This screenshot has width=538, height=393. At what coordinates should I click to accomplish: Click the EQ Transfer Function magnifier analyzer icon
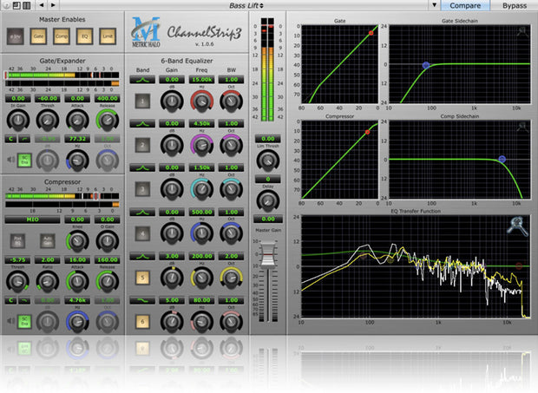(517, 226)
